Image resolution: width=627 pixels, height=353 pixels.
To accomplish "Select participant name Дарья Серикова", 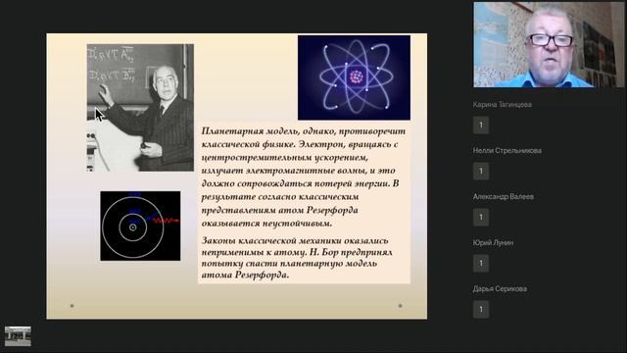I will [500, 288].
